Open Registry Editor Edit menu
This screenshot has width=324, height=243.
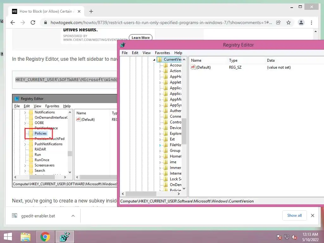point(135,53)
